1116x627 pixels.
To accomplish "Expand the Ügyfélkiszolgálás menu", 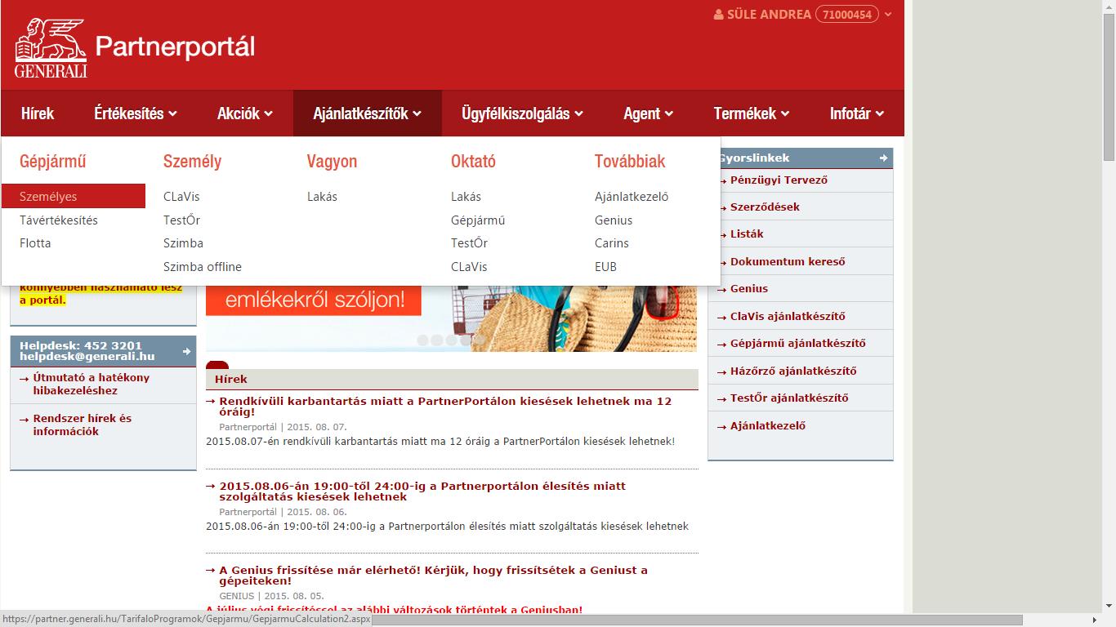I will tap(522, 113).
